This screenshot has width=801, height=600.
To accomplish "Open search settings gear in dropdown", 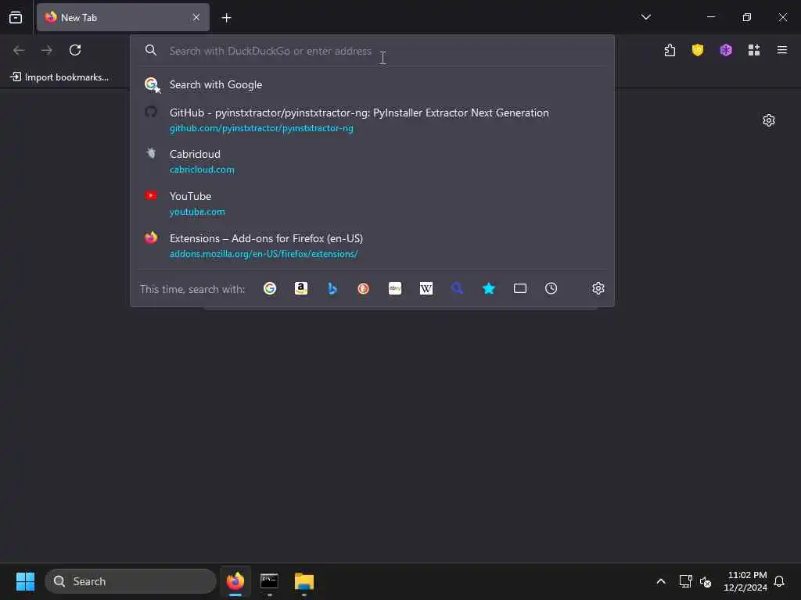I will pos(598,289).
